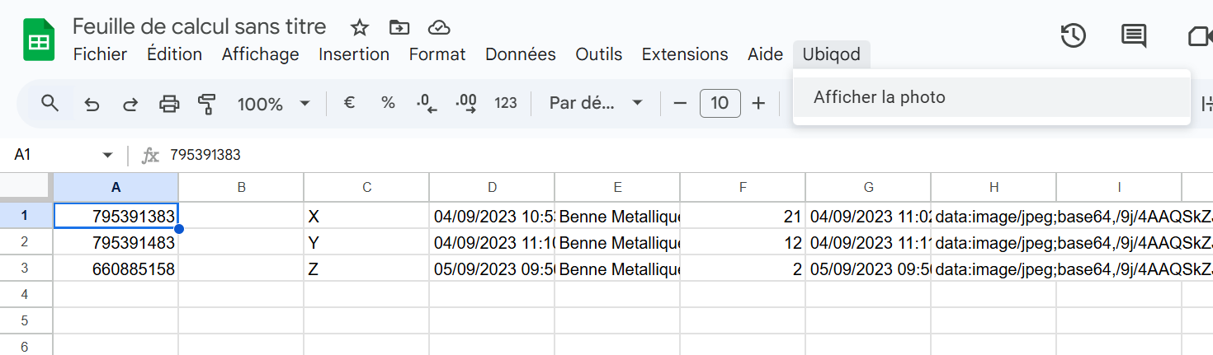The image size is (1213, 355).
Task: Select cell containing 660885158
Action: click(116, 269)
